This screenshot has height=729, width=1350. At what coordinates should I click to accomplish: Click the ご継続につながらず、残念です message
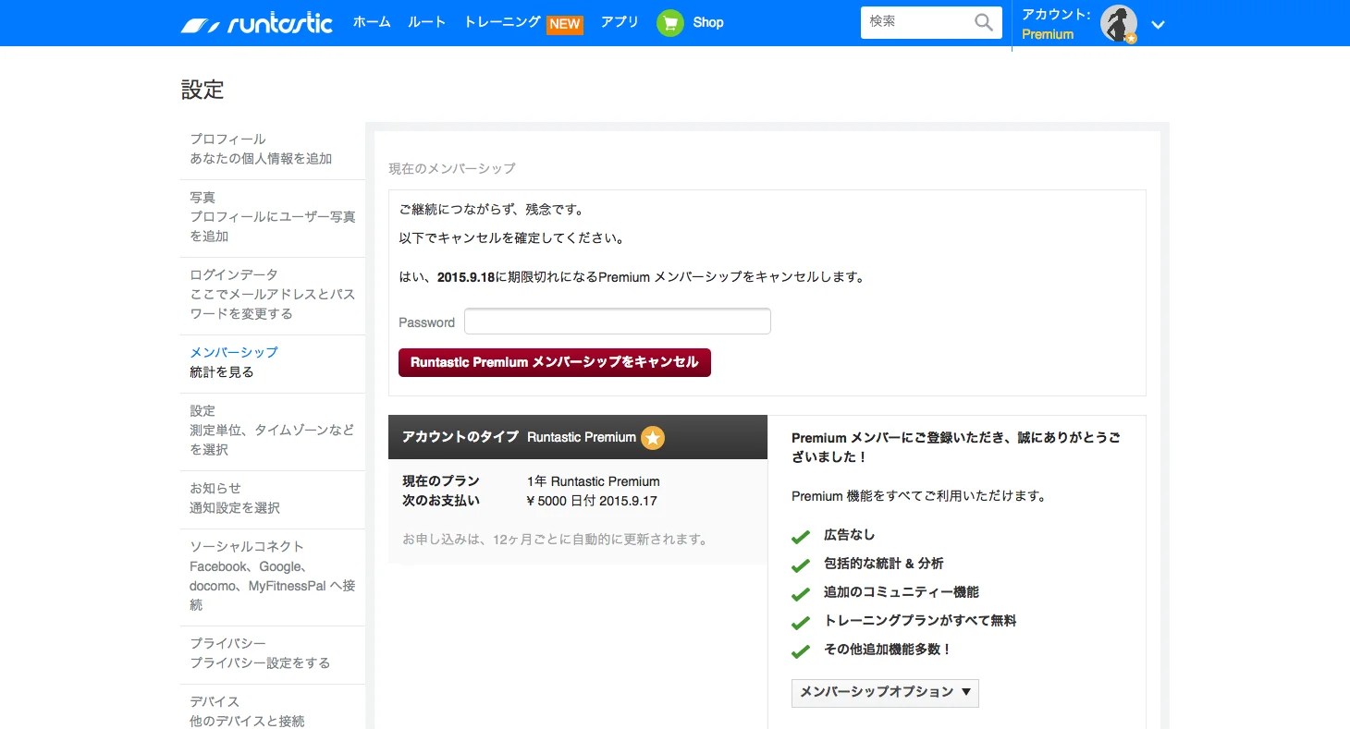click(492, 210)
